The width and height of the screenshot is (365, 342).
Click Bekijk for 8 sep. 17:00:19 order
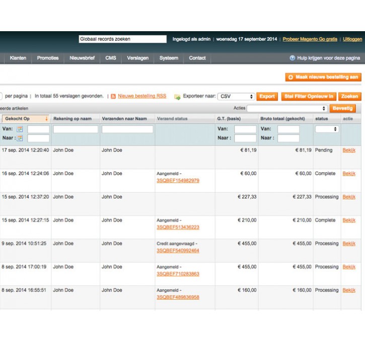click(x=349, y=267)
